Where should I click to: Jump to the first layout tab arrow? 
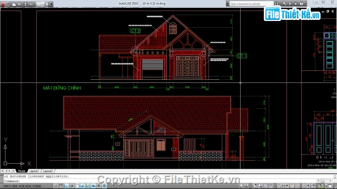coord(2,171)
